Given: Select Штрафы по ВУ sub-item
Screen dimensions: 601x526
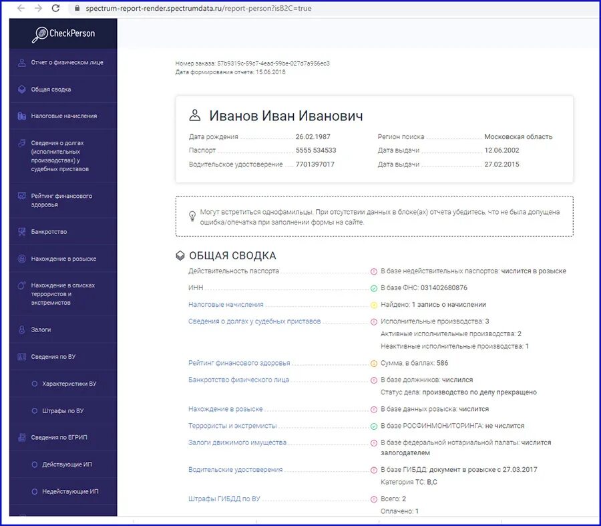Looking at the screenshot, I should [x=63, y=411].
